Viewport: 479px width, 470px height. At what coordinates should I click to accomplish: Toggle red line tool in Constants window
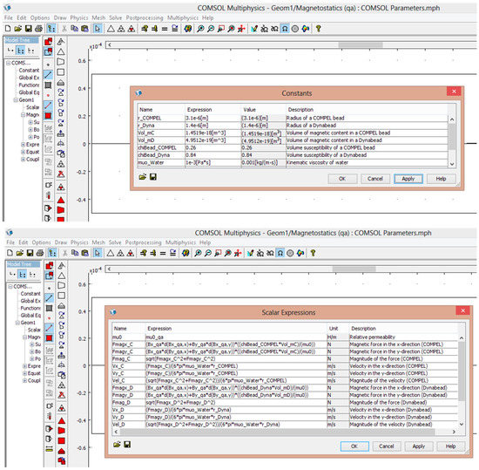(48, 106)
